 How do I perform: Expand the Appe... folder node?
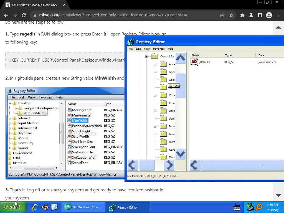155,72
